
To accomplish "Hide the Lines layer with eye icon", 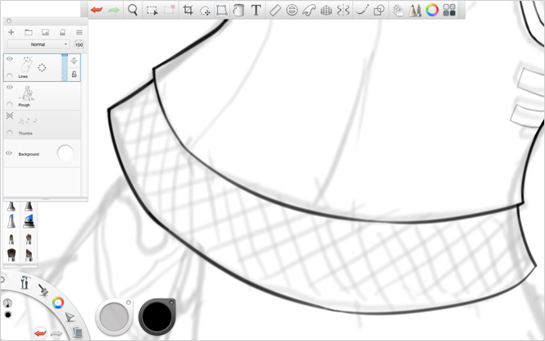I will click(10, 59).
